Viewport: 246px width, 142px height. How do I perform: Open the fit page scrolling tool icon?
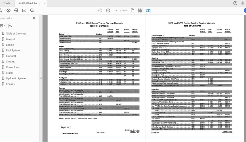140,11
